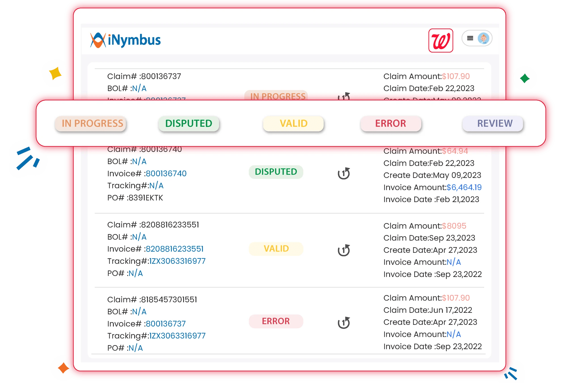This screenshot has height=383, width=567.
Task: Click VALID badge on claim 8208816233551
Action: pyautogui.click(x=276, y=249)
